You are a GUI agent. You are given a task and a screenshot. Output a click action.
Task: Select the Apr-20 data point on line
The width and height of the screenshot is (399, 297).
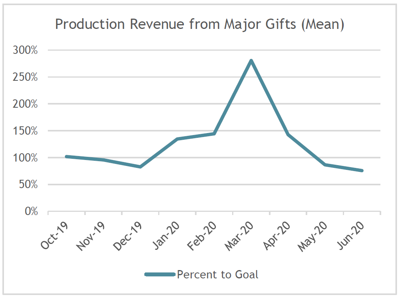(x=288, y=135)
